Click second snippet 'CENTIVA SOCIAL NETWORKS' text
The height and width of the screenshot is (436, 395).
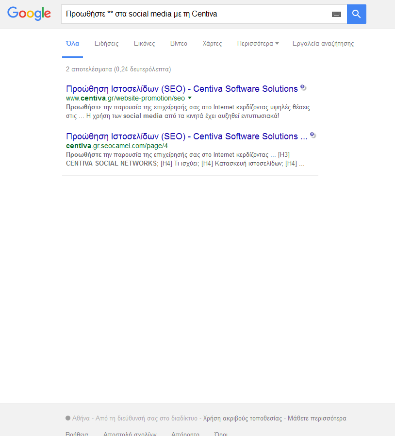point(112,163)
